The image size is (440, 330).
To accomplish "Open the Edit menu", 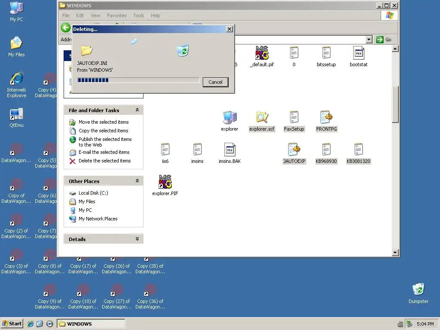I will (80, 15).
